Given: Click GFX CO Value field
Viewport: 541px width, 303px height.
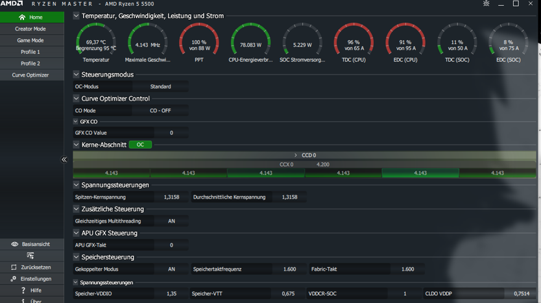Looking at the screenshot, I should click(x=171, y=133).
